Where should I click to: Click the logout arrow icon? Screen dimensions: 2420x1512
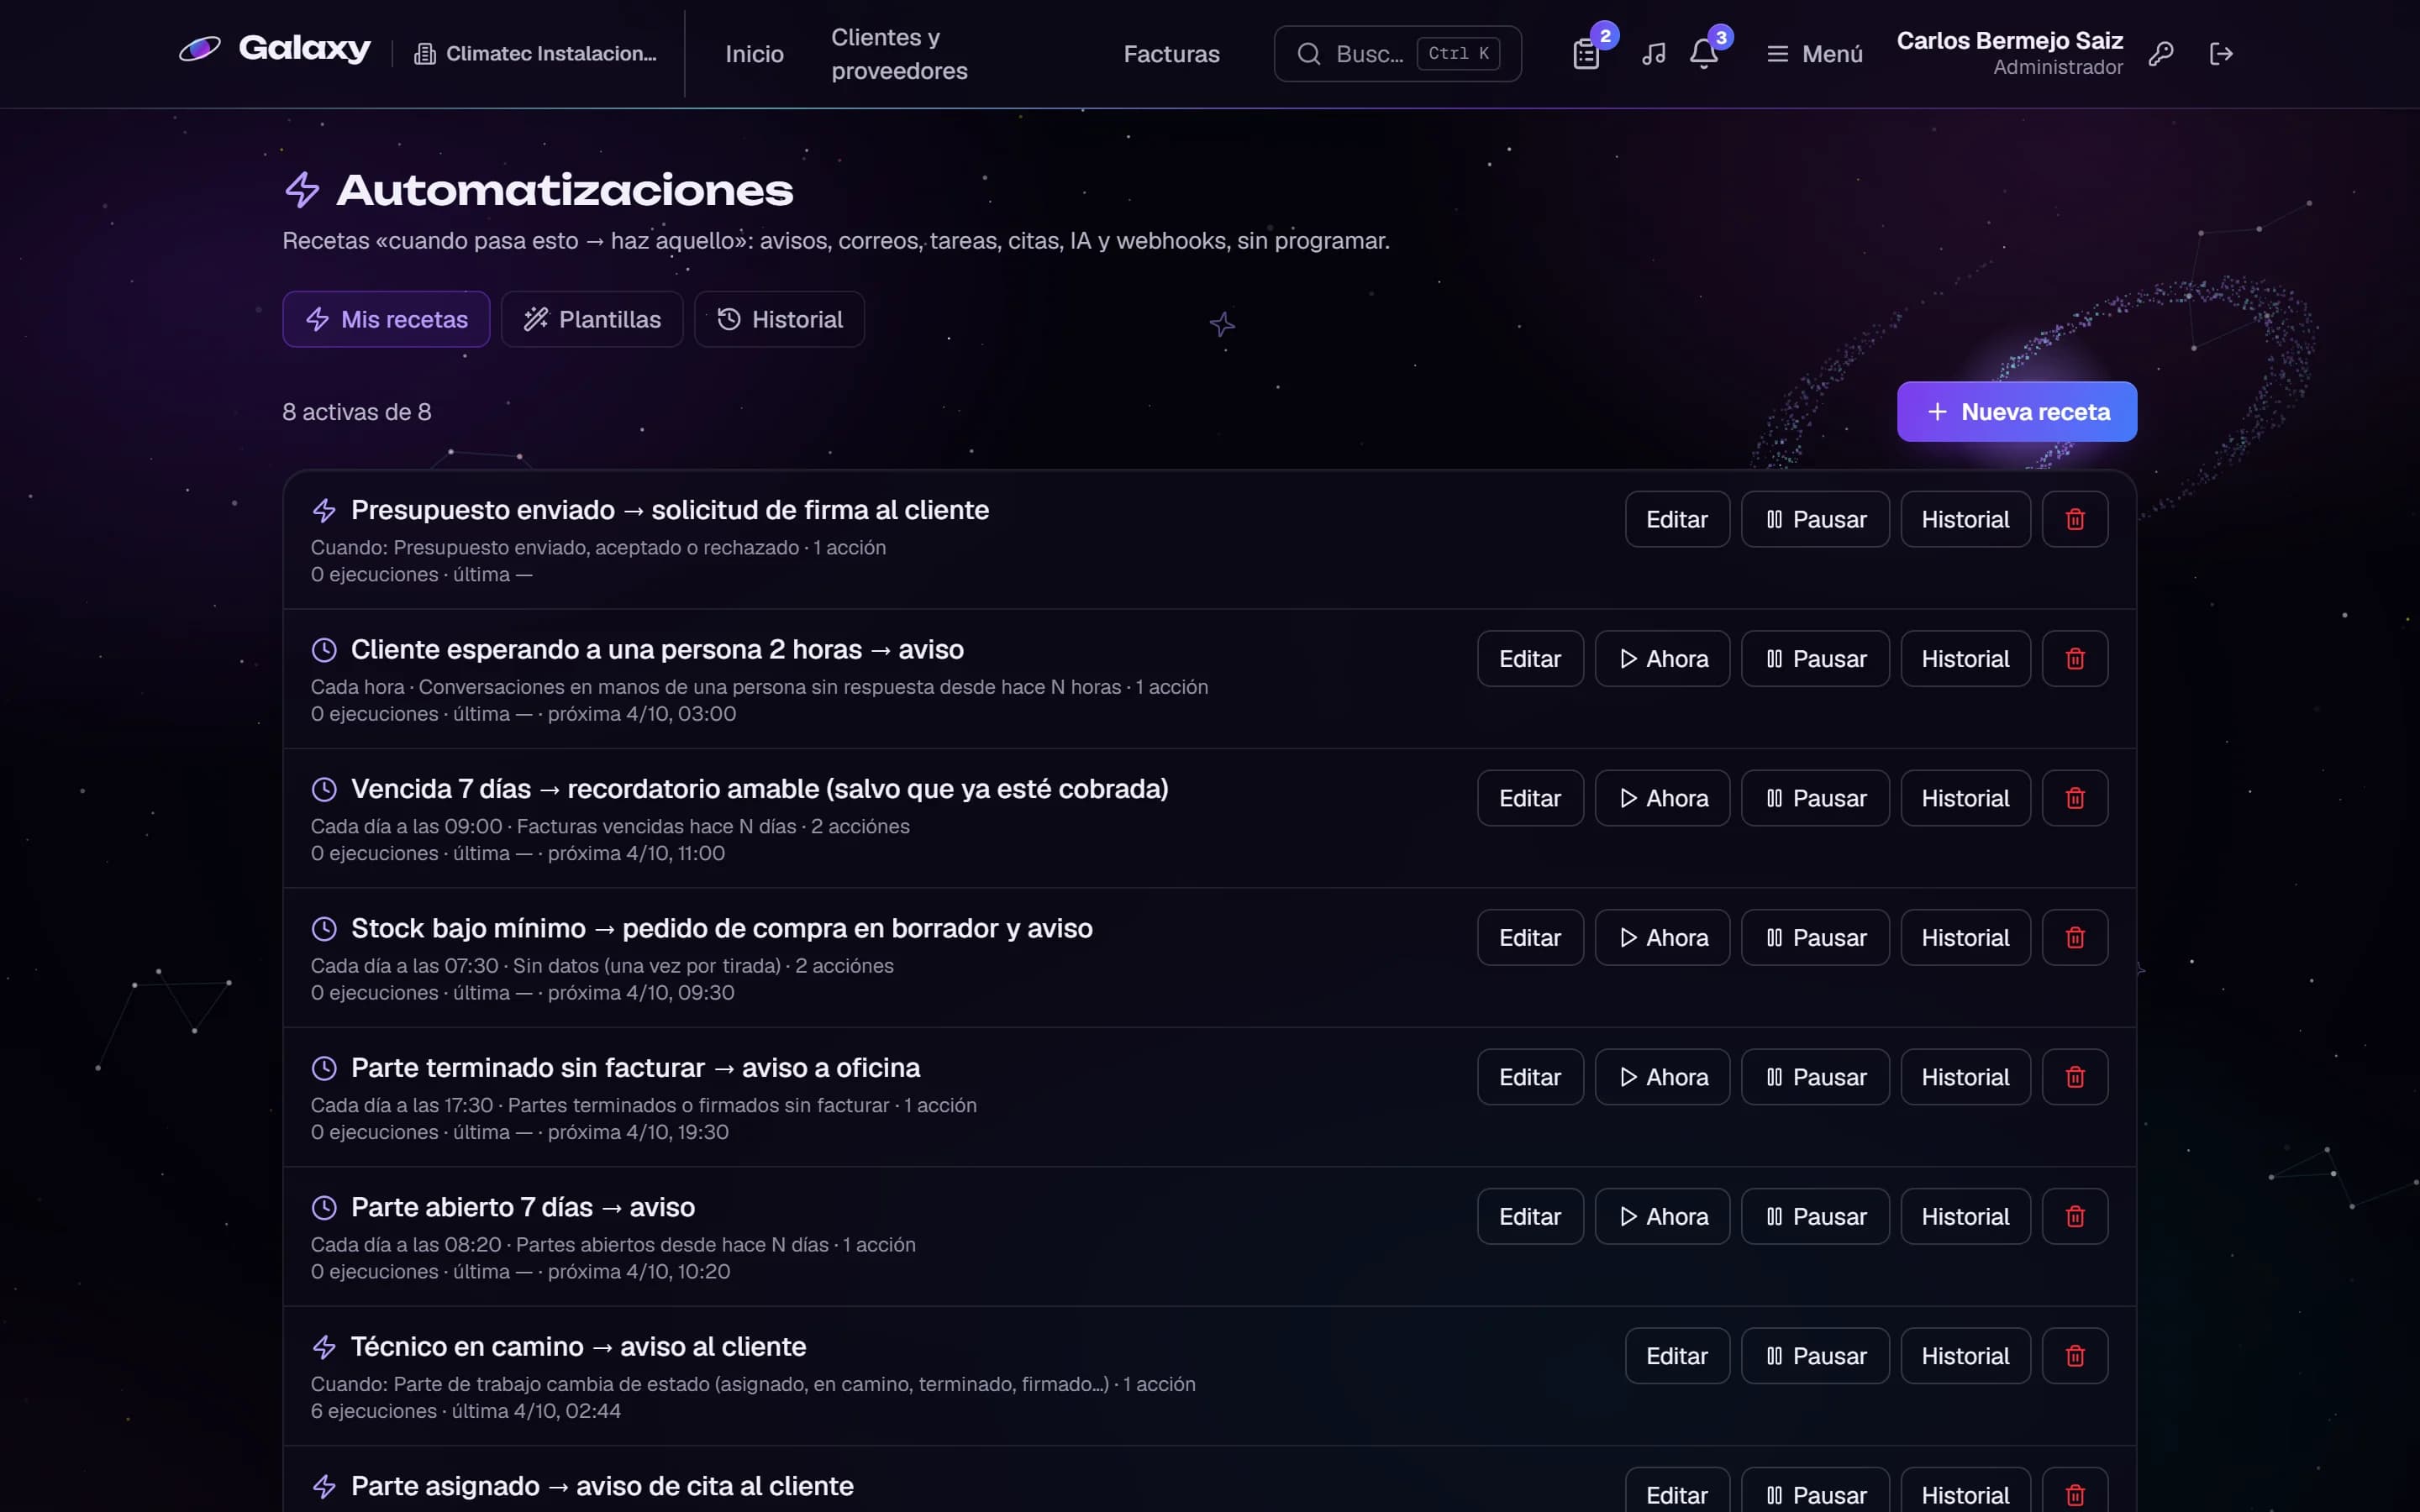2221,54
